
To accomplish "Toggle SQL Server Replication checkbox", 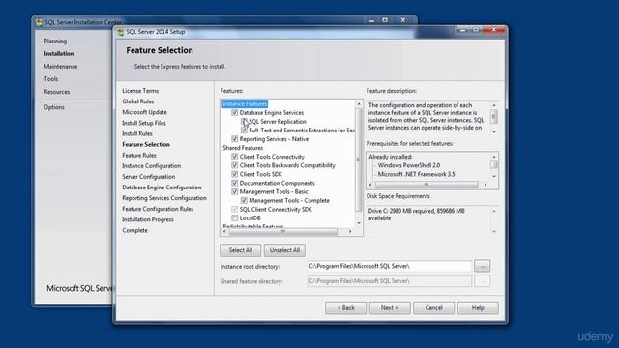I will click(244, 122).
